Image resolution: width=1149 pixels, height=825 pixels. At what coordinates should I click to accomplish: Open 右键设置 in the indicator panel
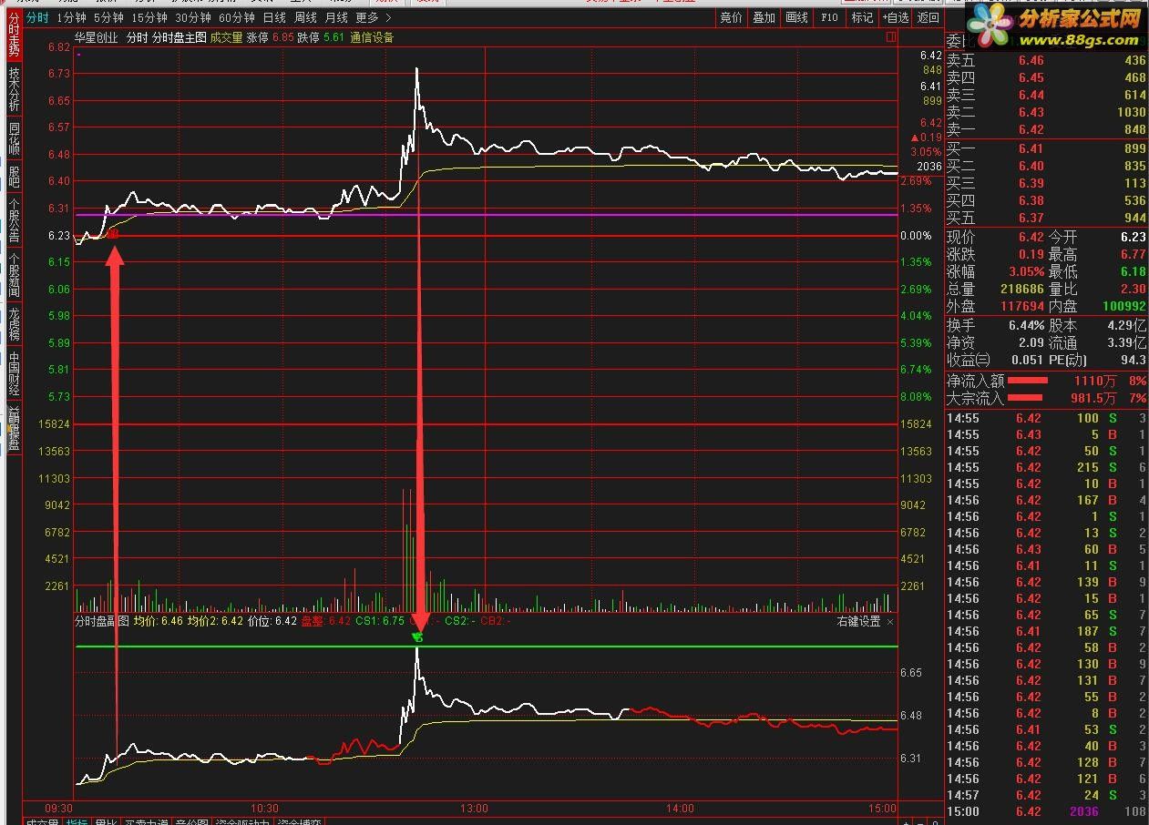858,622
